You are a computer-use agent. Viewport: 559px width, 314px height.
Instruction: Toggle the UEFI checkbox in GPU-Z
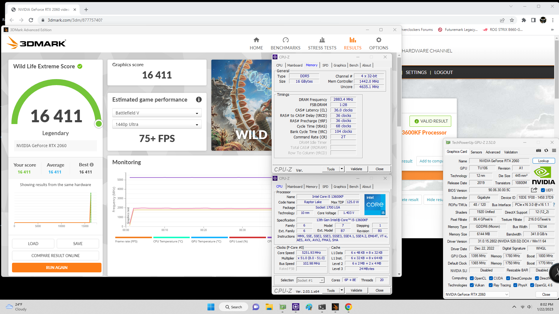tap(543, 190)
